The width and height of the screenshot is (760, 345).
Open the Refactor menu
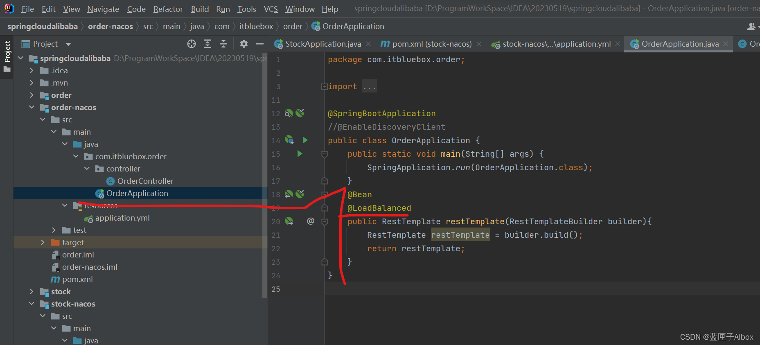click(168, 9)
